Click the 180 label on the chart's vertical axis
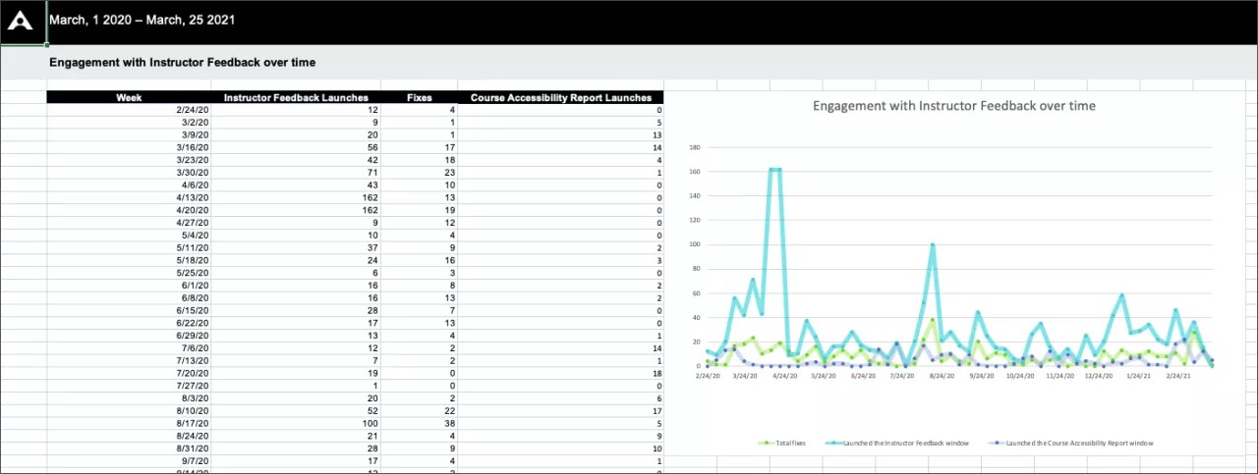 (x=694, y=147)
